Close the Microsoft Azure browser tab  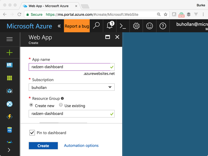[x=76, y=6]
